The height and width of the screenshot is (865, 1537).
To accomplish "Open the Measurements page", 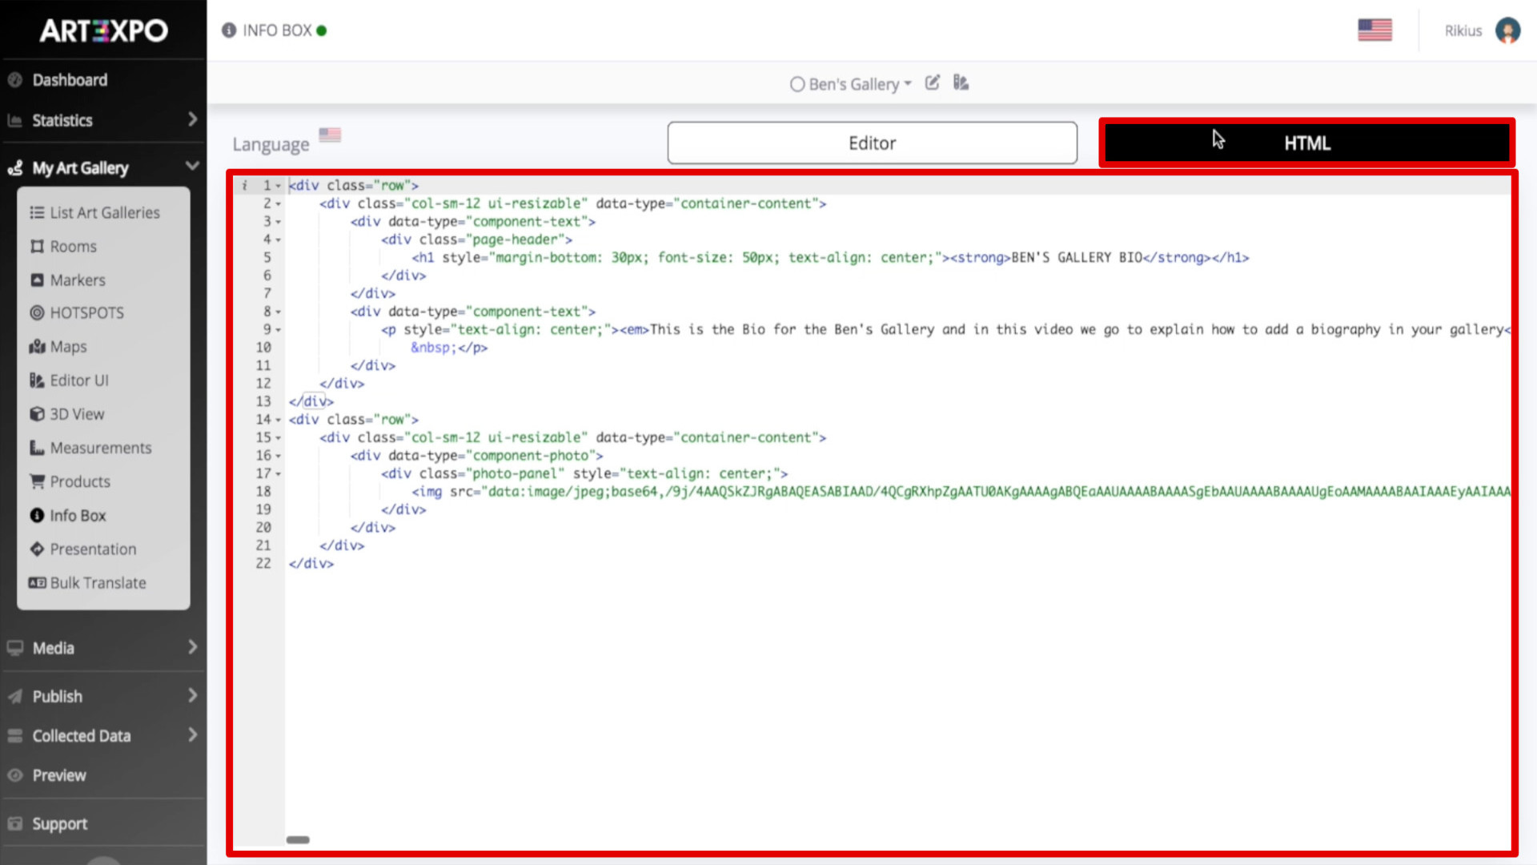I will pos(100,448).
